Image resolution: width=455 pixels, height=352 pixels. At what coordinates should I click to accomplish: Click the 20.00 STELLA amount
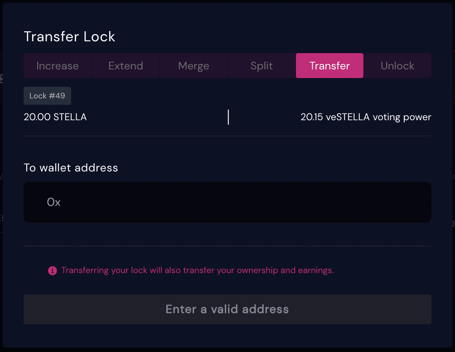tap(55, 117)
